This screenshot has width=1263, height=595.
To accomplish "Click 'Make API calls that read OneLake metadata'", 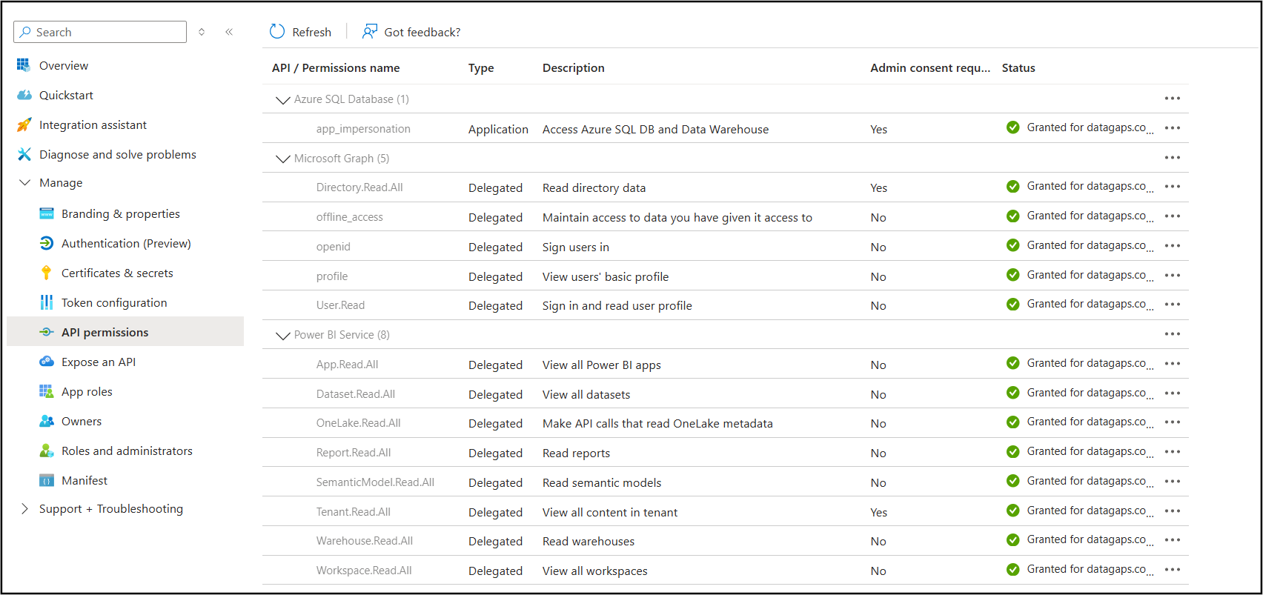I will tap(657, 423).
